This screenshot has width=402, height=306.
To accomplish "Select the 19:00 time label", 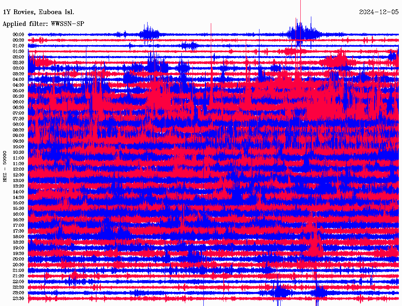I will tap(18, 248).
